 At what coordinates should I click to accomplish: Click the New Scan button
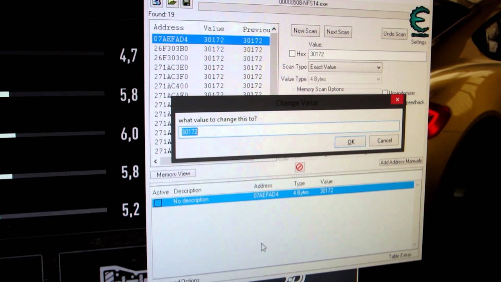point(305,31)
